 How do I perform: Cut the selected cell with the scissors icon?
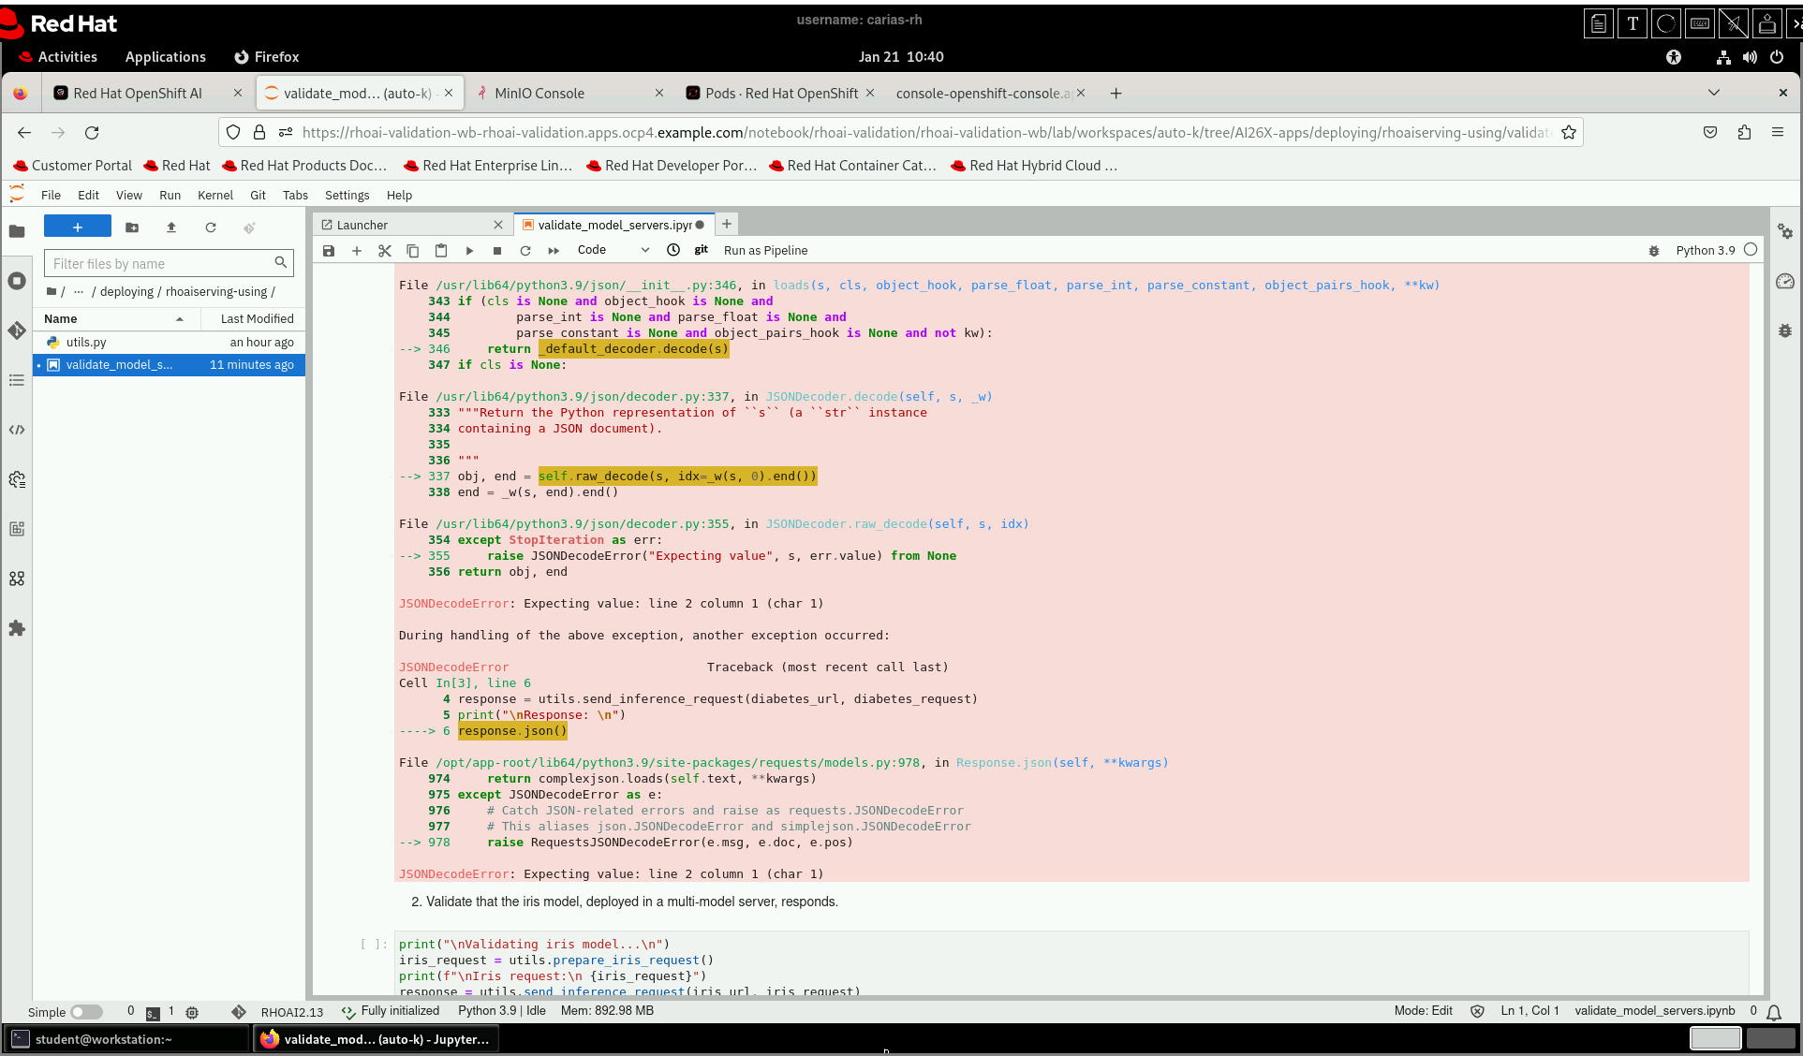click(385, 251)
